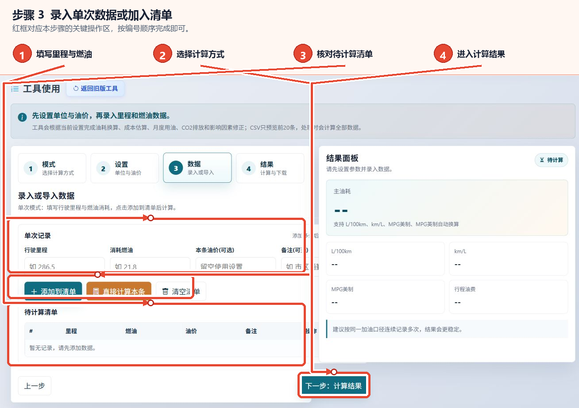This screenshot has height=408, width=579.
Task: Click the plus icon on 添加到清单
Action: click(x=34, y=292)
